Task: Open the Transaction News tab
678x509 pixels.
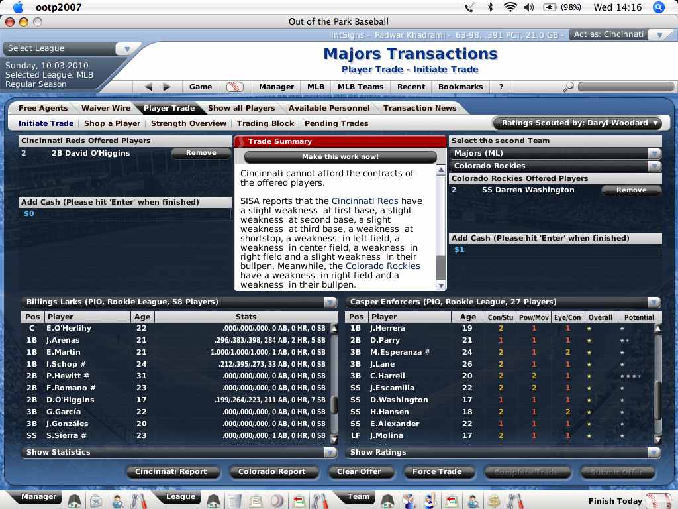Action: 420,108
